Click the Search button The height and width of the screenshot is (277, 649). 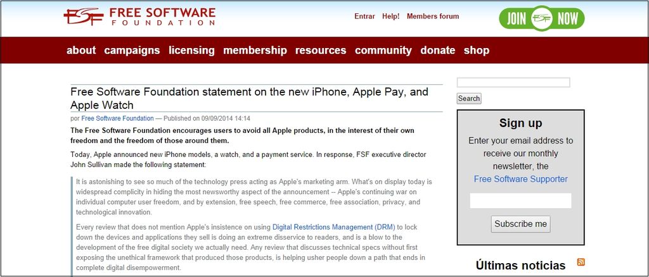(x=469, y=99)
